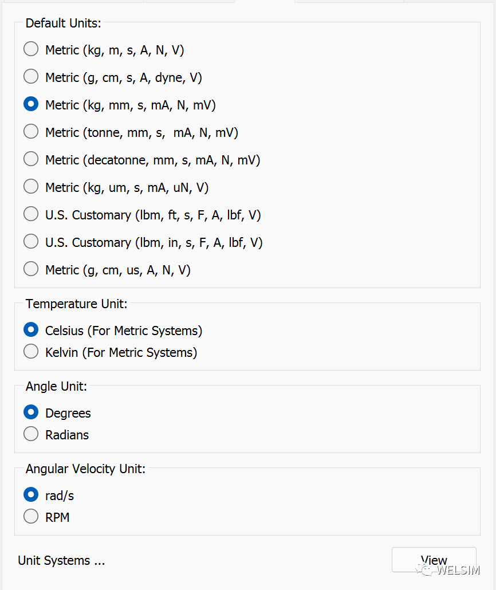The width and height of the screenshot is (496, 590).
Task: Set angle unit to Degrees
Action: coord(31,412)
